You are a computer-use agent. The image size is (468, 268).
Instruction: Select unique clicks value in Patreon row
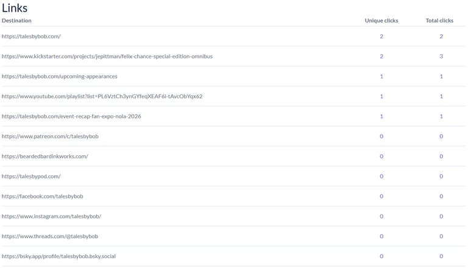point(381,136)
